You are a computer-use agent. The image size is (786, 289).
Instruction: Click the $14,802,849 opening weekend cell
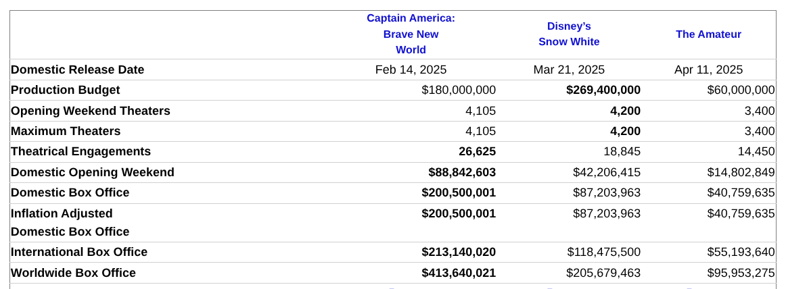tap(741, 172)
